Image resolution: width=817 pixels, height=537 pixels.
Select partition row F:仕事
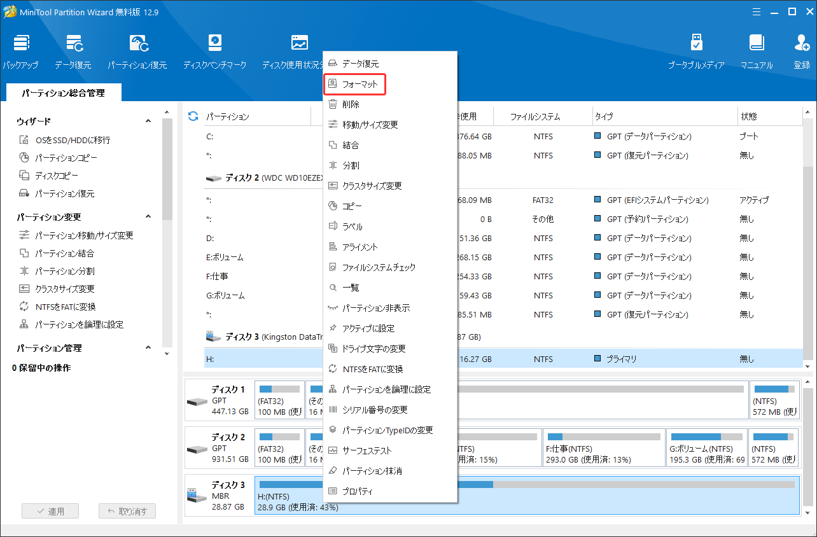(503, 276)
